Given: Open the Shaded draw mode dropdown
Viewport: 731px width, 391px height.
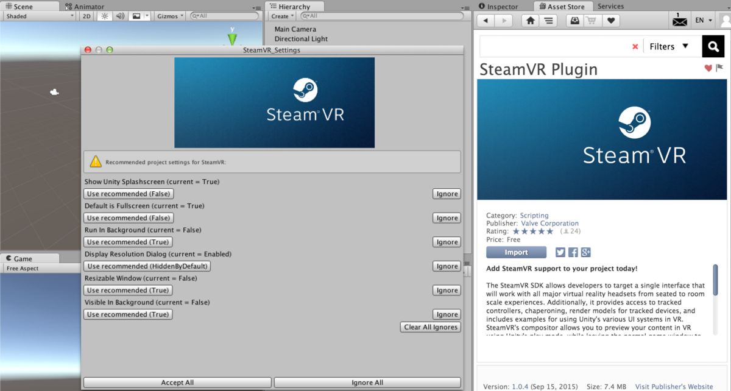Looking at the screenshot, I should [x=39, y=16].
